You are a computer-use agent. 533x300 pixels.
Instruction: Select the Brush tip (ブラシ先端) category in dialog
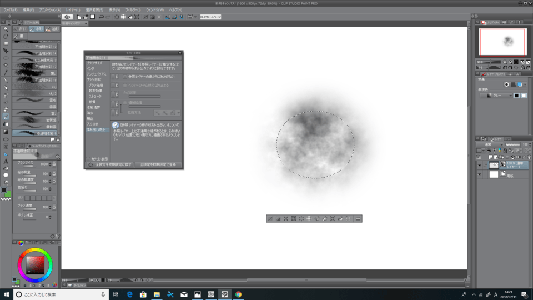click(x=96, y=86)
